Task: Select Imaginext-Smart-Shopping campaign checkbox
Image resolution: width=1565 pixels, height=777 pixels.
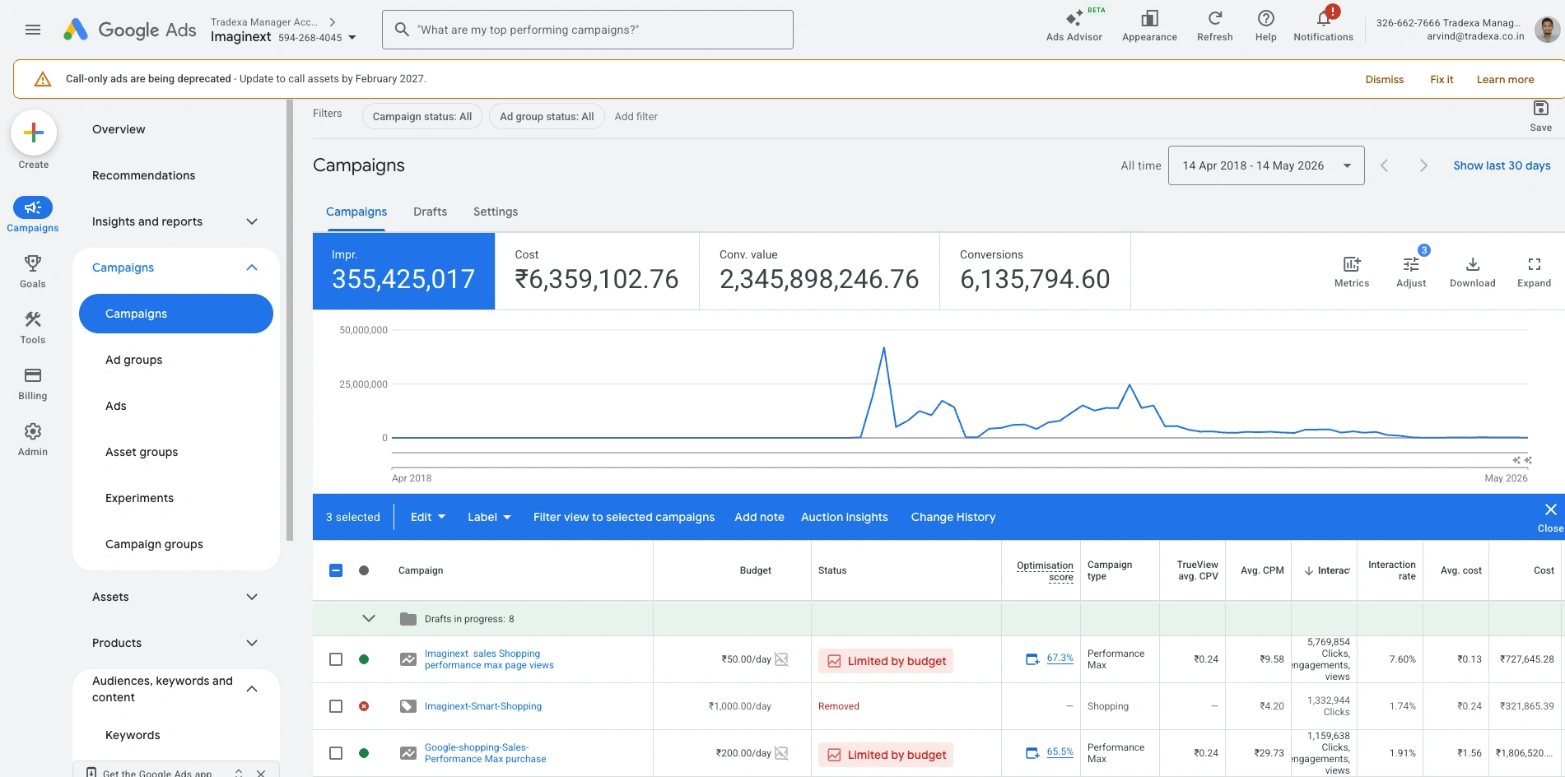Action: 336,706
